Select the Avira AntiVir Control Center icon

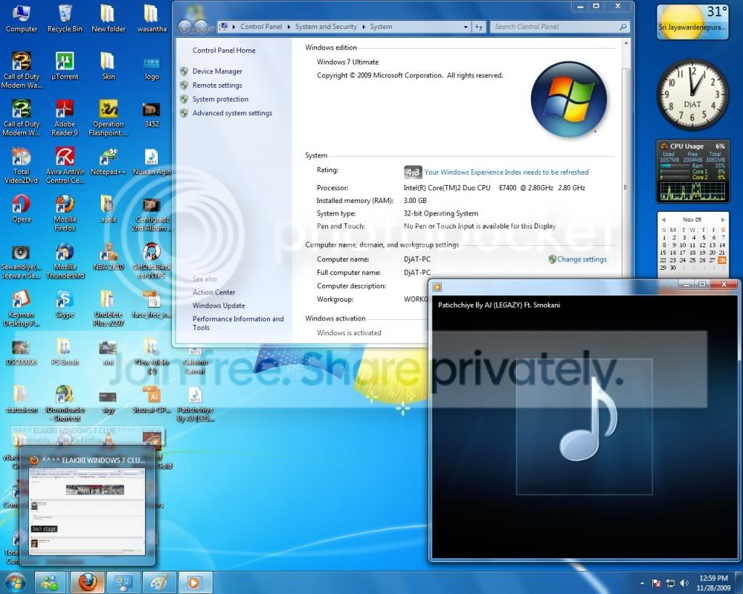[65, 165]
